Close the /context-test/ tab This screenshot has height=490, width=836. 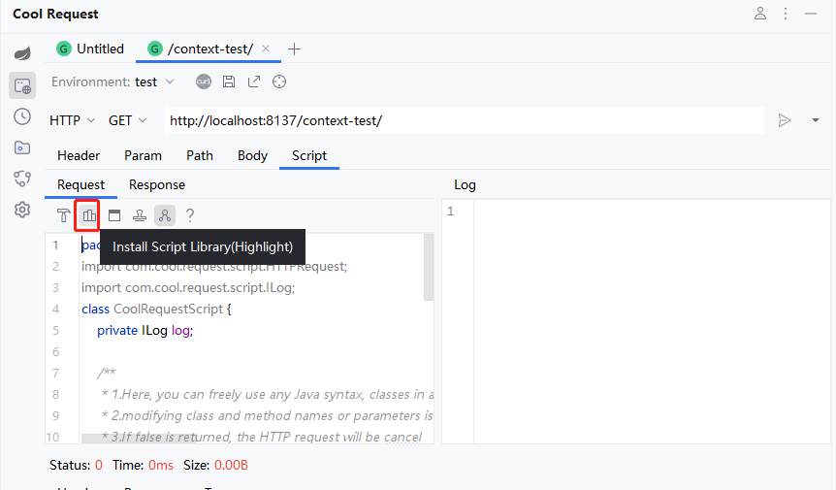point(266,49)
